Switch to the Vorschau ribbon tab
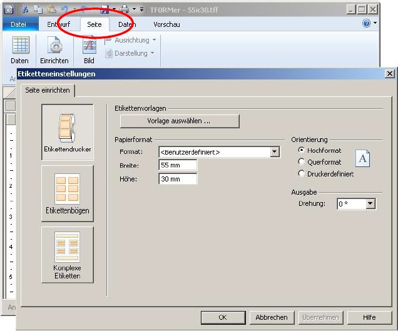The height and width of the screenshot is (331, 398). 166,24
